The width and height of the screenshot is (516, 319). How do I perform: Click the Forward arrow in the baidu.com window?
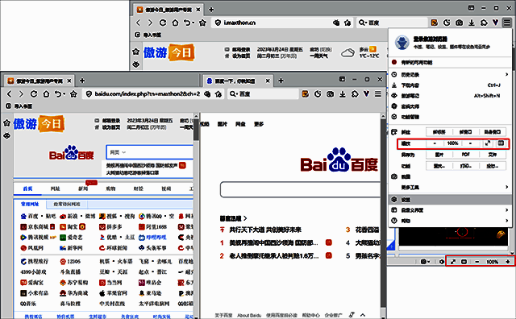point(22,94)
